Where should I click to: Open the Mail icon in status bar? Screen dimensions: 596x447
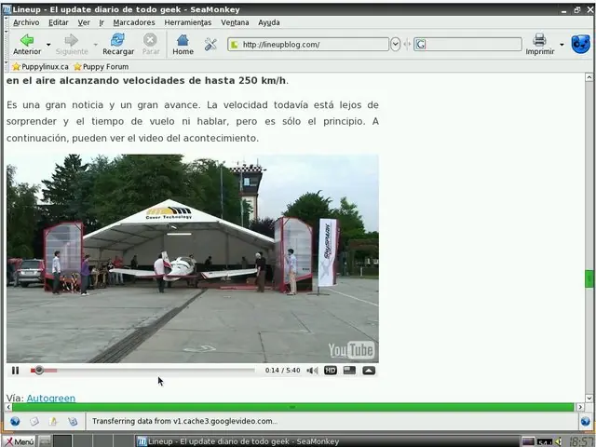point(34,421)
